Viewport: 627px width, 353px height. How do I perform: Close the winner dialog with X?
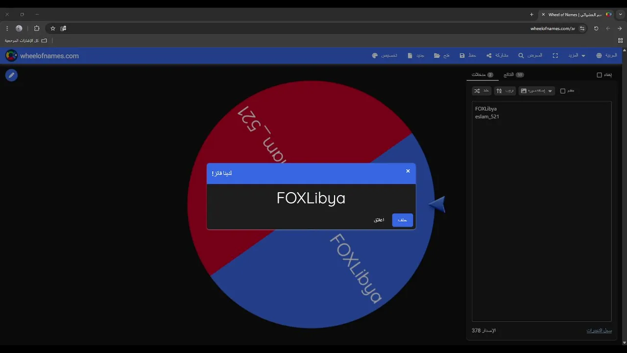pyautogui.click(x=408, y=171)
